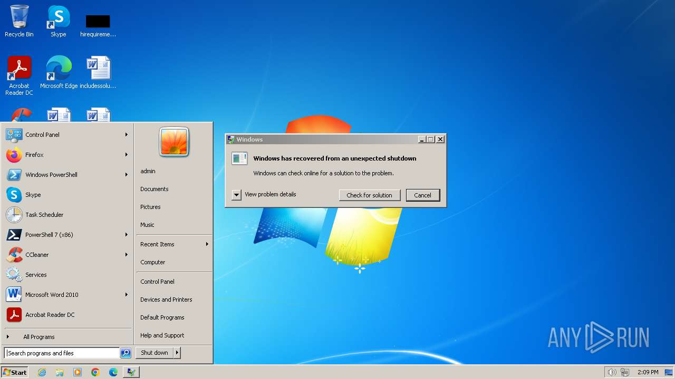Click the Task Scheduler clock icon

(14, 215)
